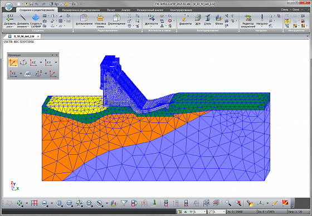Select the Добавить элемент line tool
Viewport: 312px width, 216px height.
[x=23, y=18]
